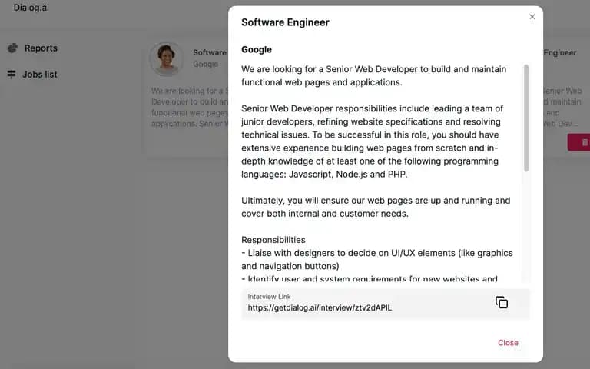Dismiss the dialog with the X icon
Viewport: 590px width, 369px height.
[532, 17]
